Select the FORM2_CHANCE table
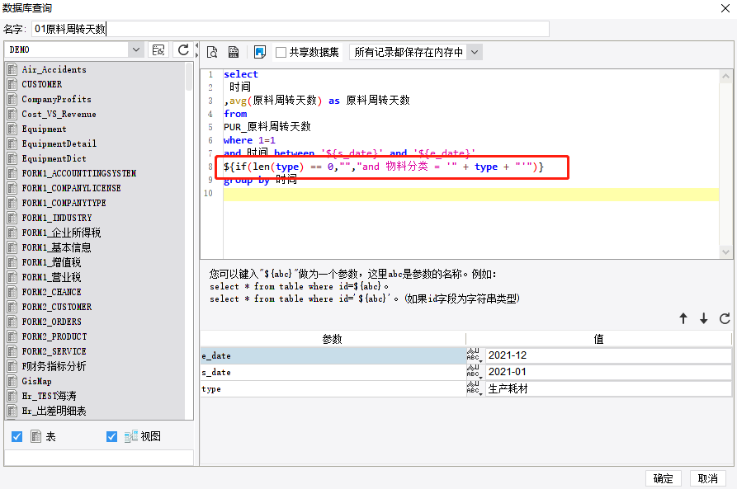The width and height of the screenshot is (737, 489). [x=51, y=292]
